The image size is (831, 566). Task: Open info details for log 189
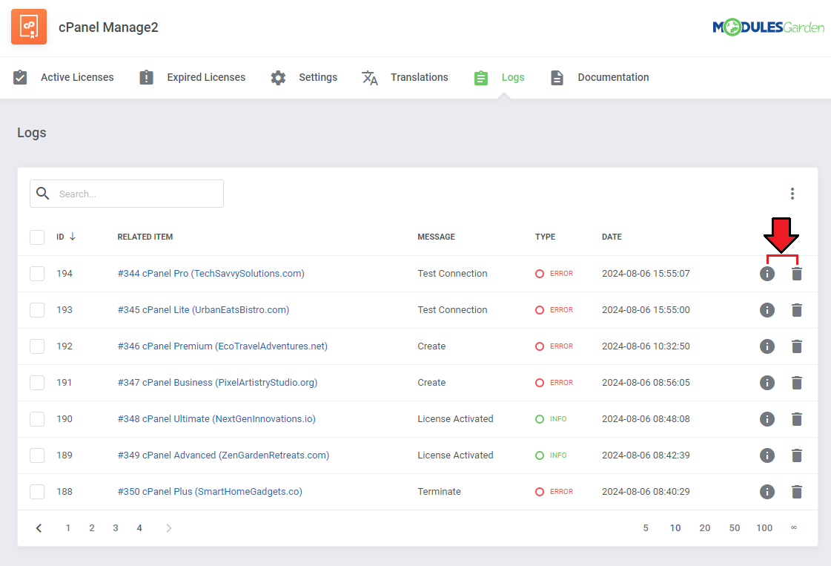click(x=767, y=455)
